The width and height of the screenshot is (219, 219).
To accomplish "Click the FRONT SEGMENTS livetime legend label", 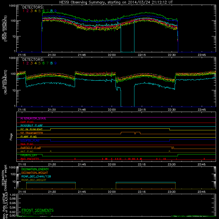I will tap(38, 210).
